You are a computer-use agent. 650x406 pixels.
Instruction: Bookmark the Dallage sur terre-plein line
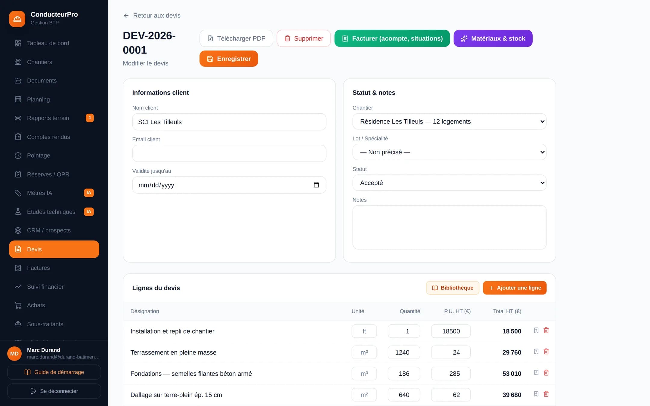536,394
